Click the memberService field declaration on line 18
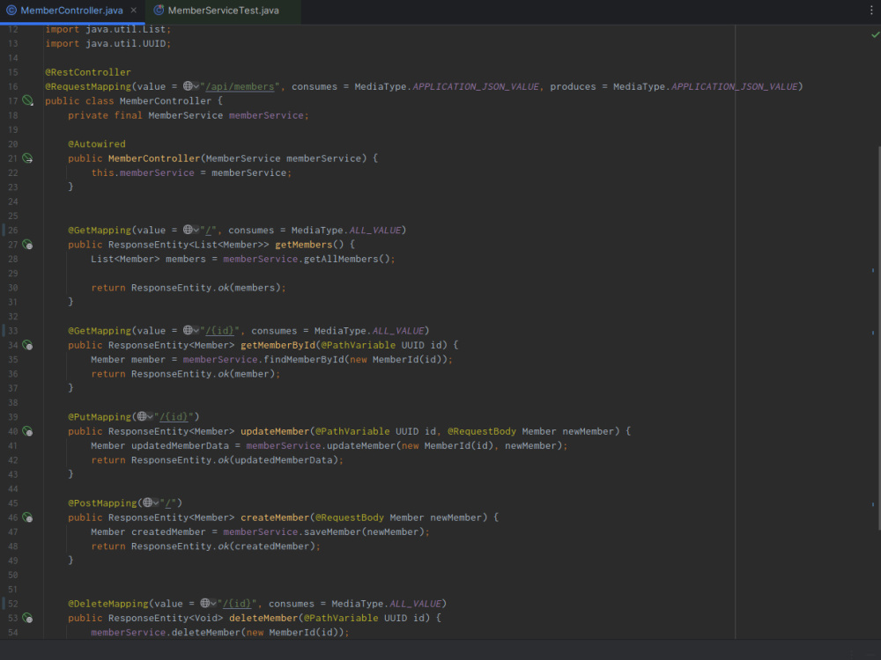The width and height of the screenshot is (881, 660). [x=266, y=115]
